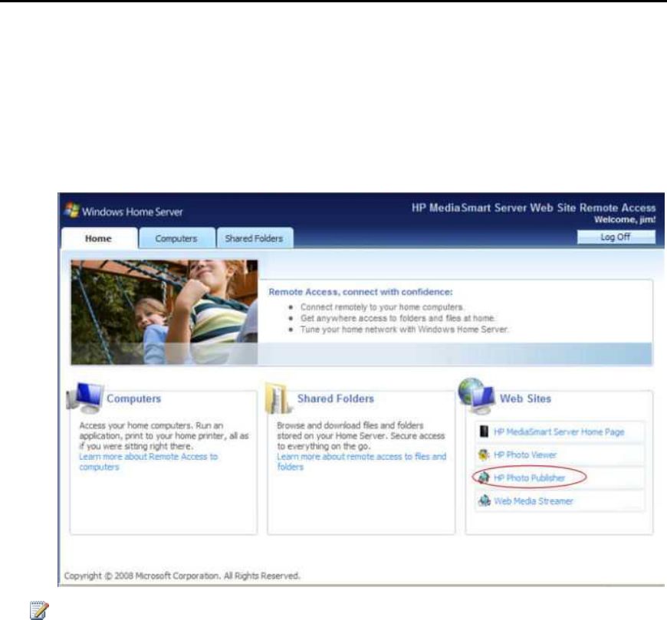
Task: Click 'Get anywhere access to folders' bullet
Action: tap(397, 318)
